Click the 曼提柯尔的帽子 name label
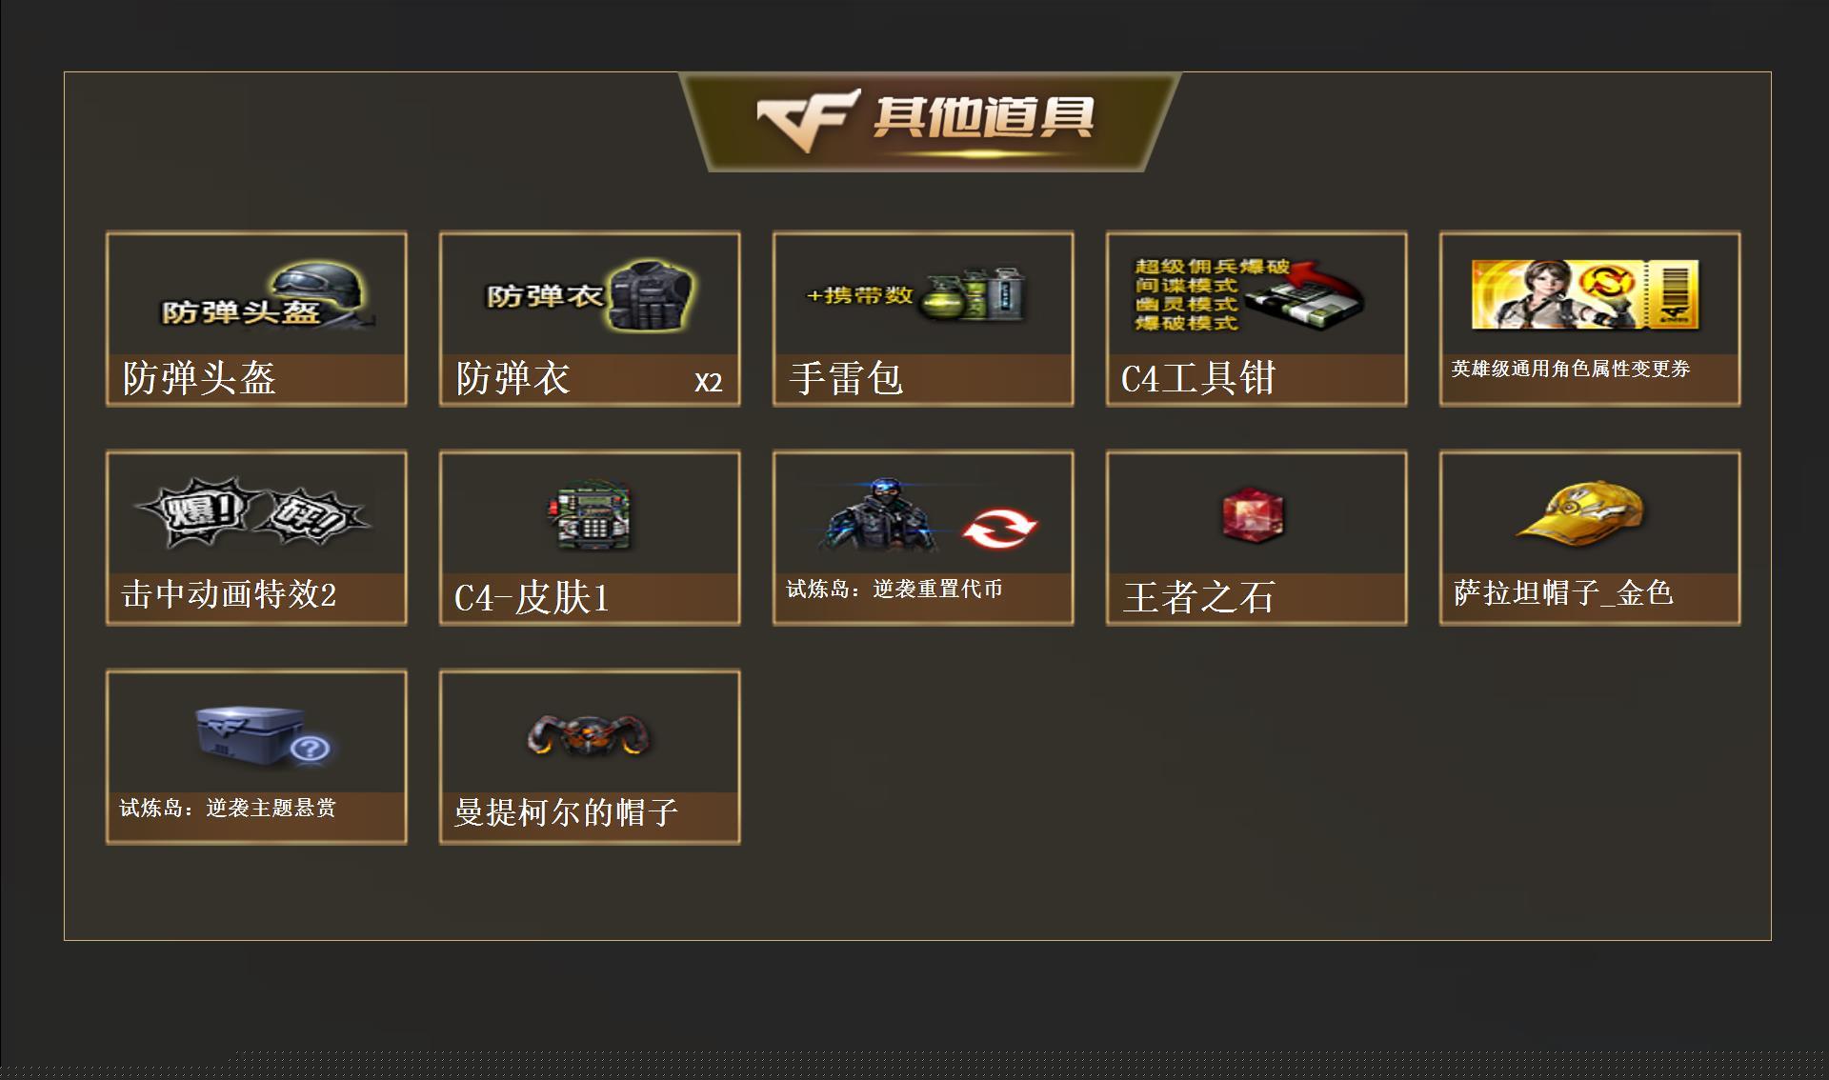The width and height of the screenshot is (1829, 1080). pyautogui.click(x=566, y=812)
